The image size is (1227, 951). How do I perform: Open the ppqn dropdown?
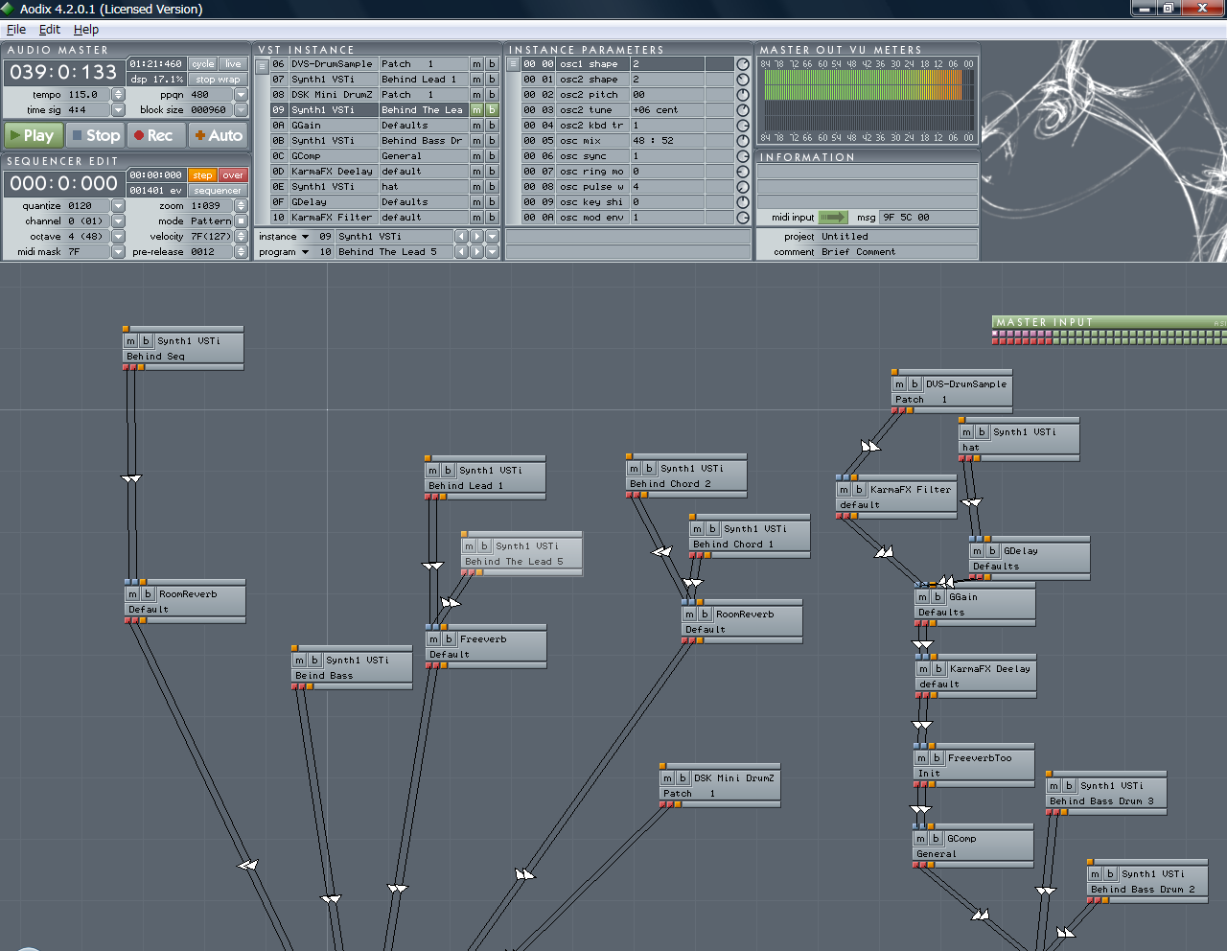tap(241, 95)
